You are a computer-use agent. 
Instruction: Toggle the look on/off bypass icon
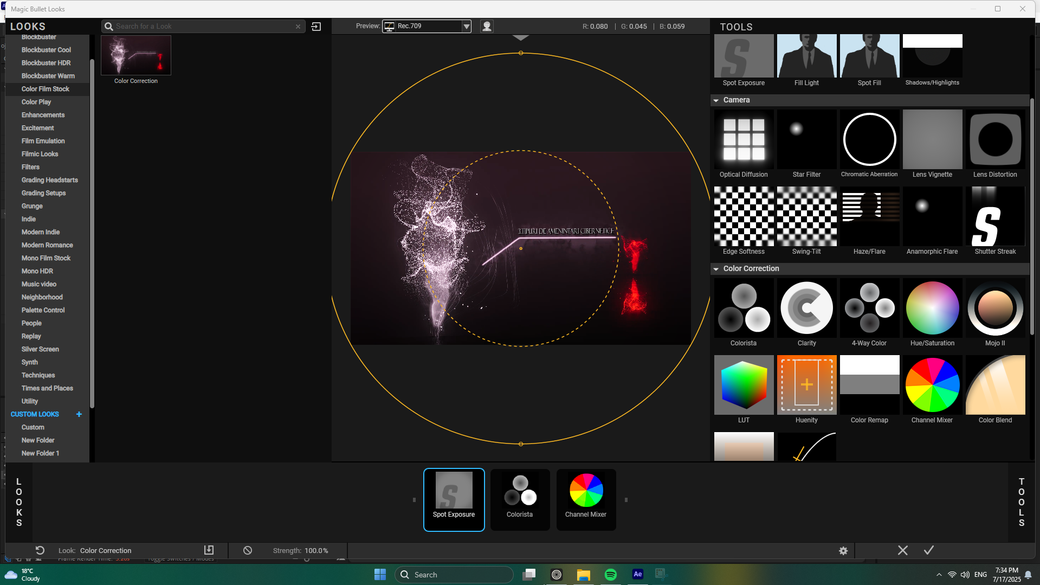click(248, 550)
